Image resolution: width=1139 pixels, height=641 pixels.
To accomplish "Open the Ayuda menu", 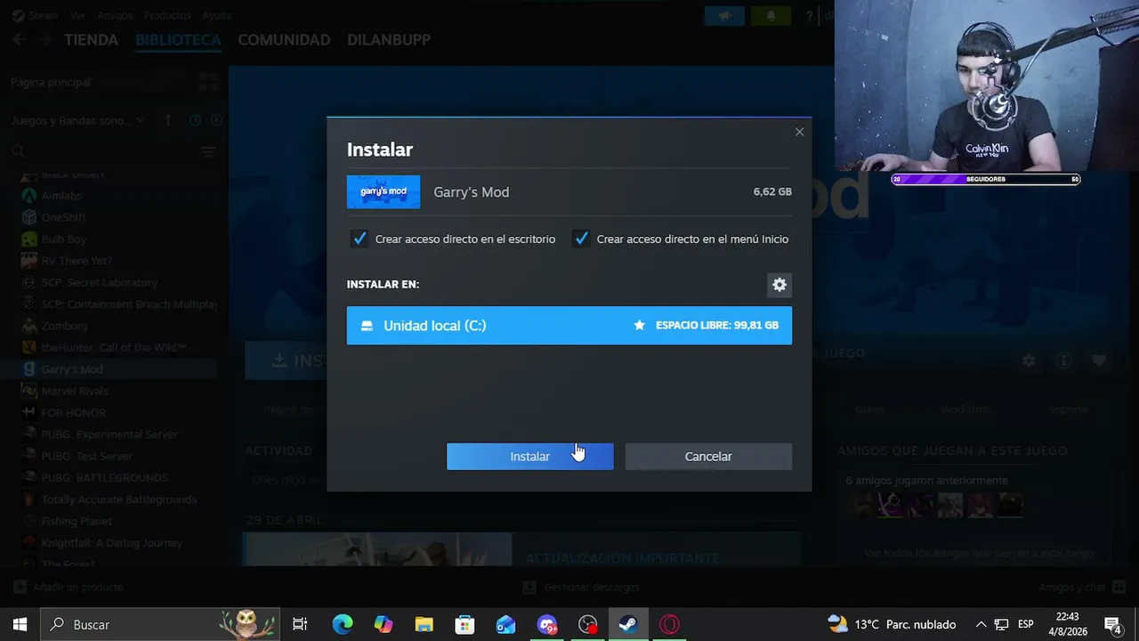I will (216, 15).
